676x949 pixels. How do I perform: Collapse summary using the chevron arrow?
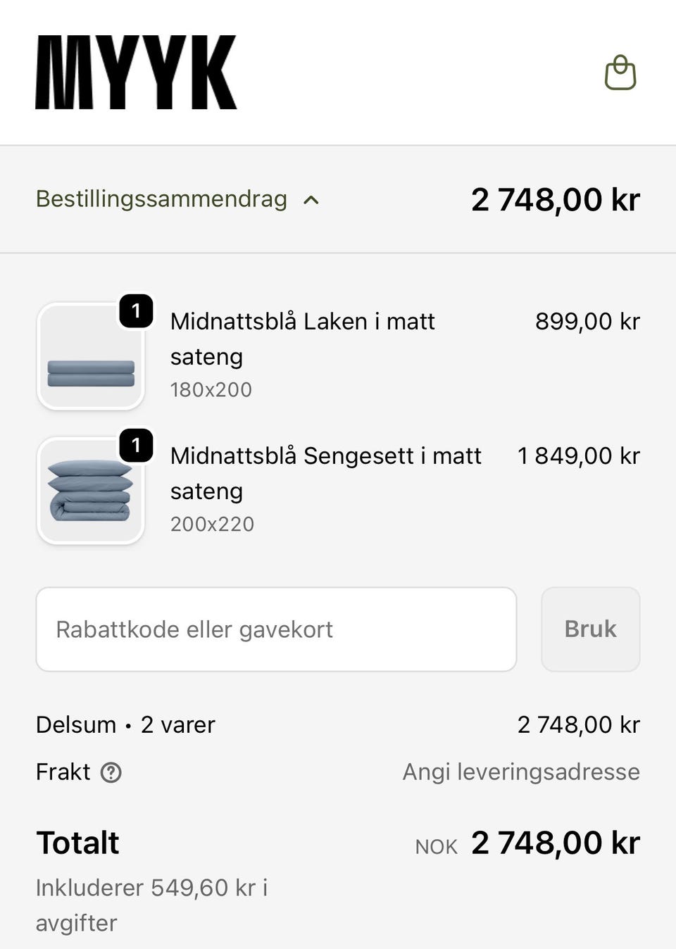pos(311,200)
